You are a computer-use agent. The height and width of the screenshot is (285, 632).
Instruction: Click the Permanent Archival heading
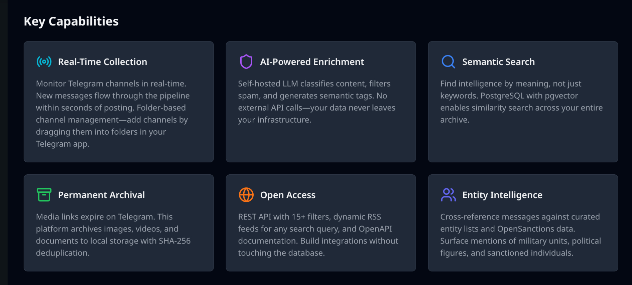coord(101,195)
